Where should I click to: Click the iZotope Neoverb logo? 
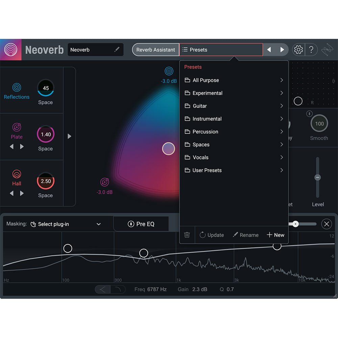point(11,49)
